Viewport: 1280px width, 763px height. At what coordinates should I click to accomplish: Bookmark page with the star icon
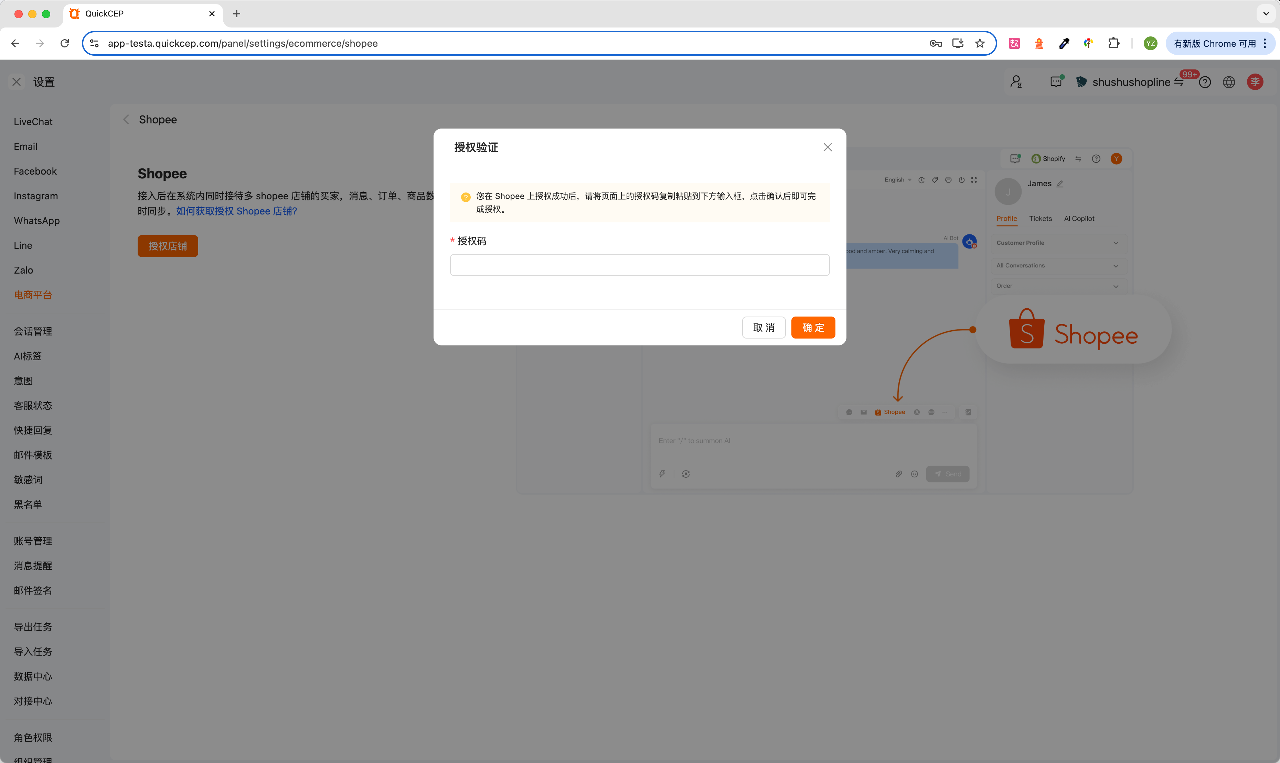tap(979, 43)
